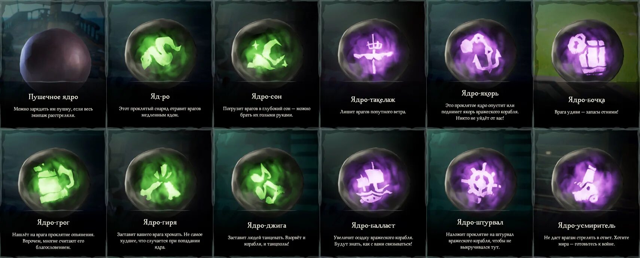Screen dimensions: 640x258
Task: Select the music note Ядро-джига orb
Action: [267, 180]
